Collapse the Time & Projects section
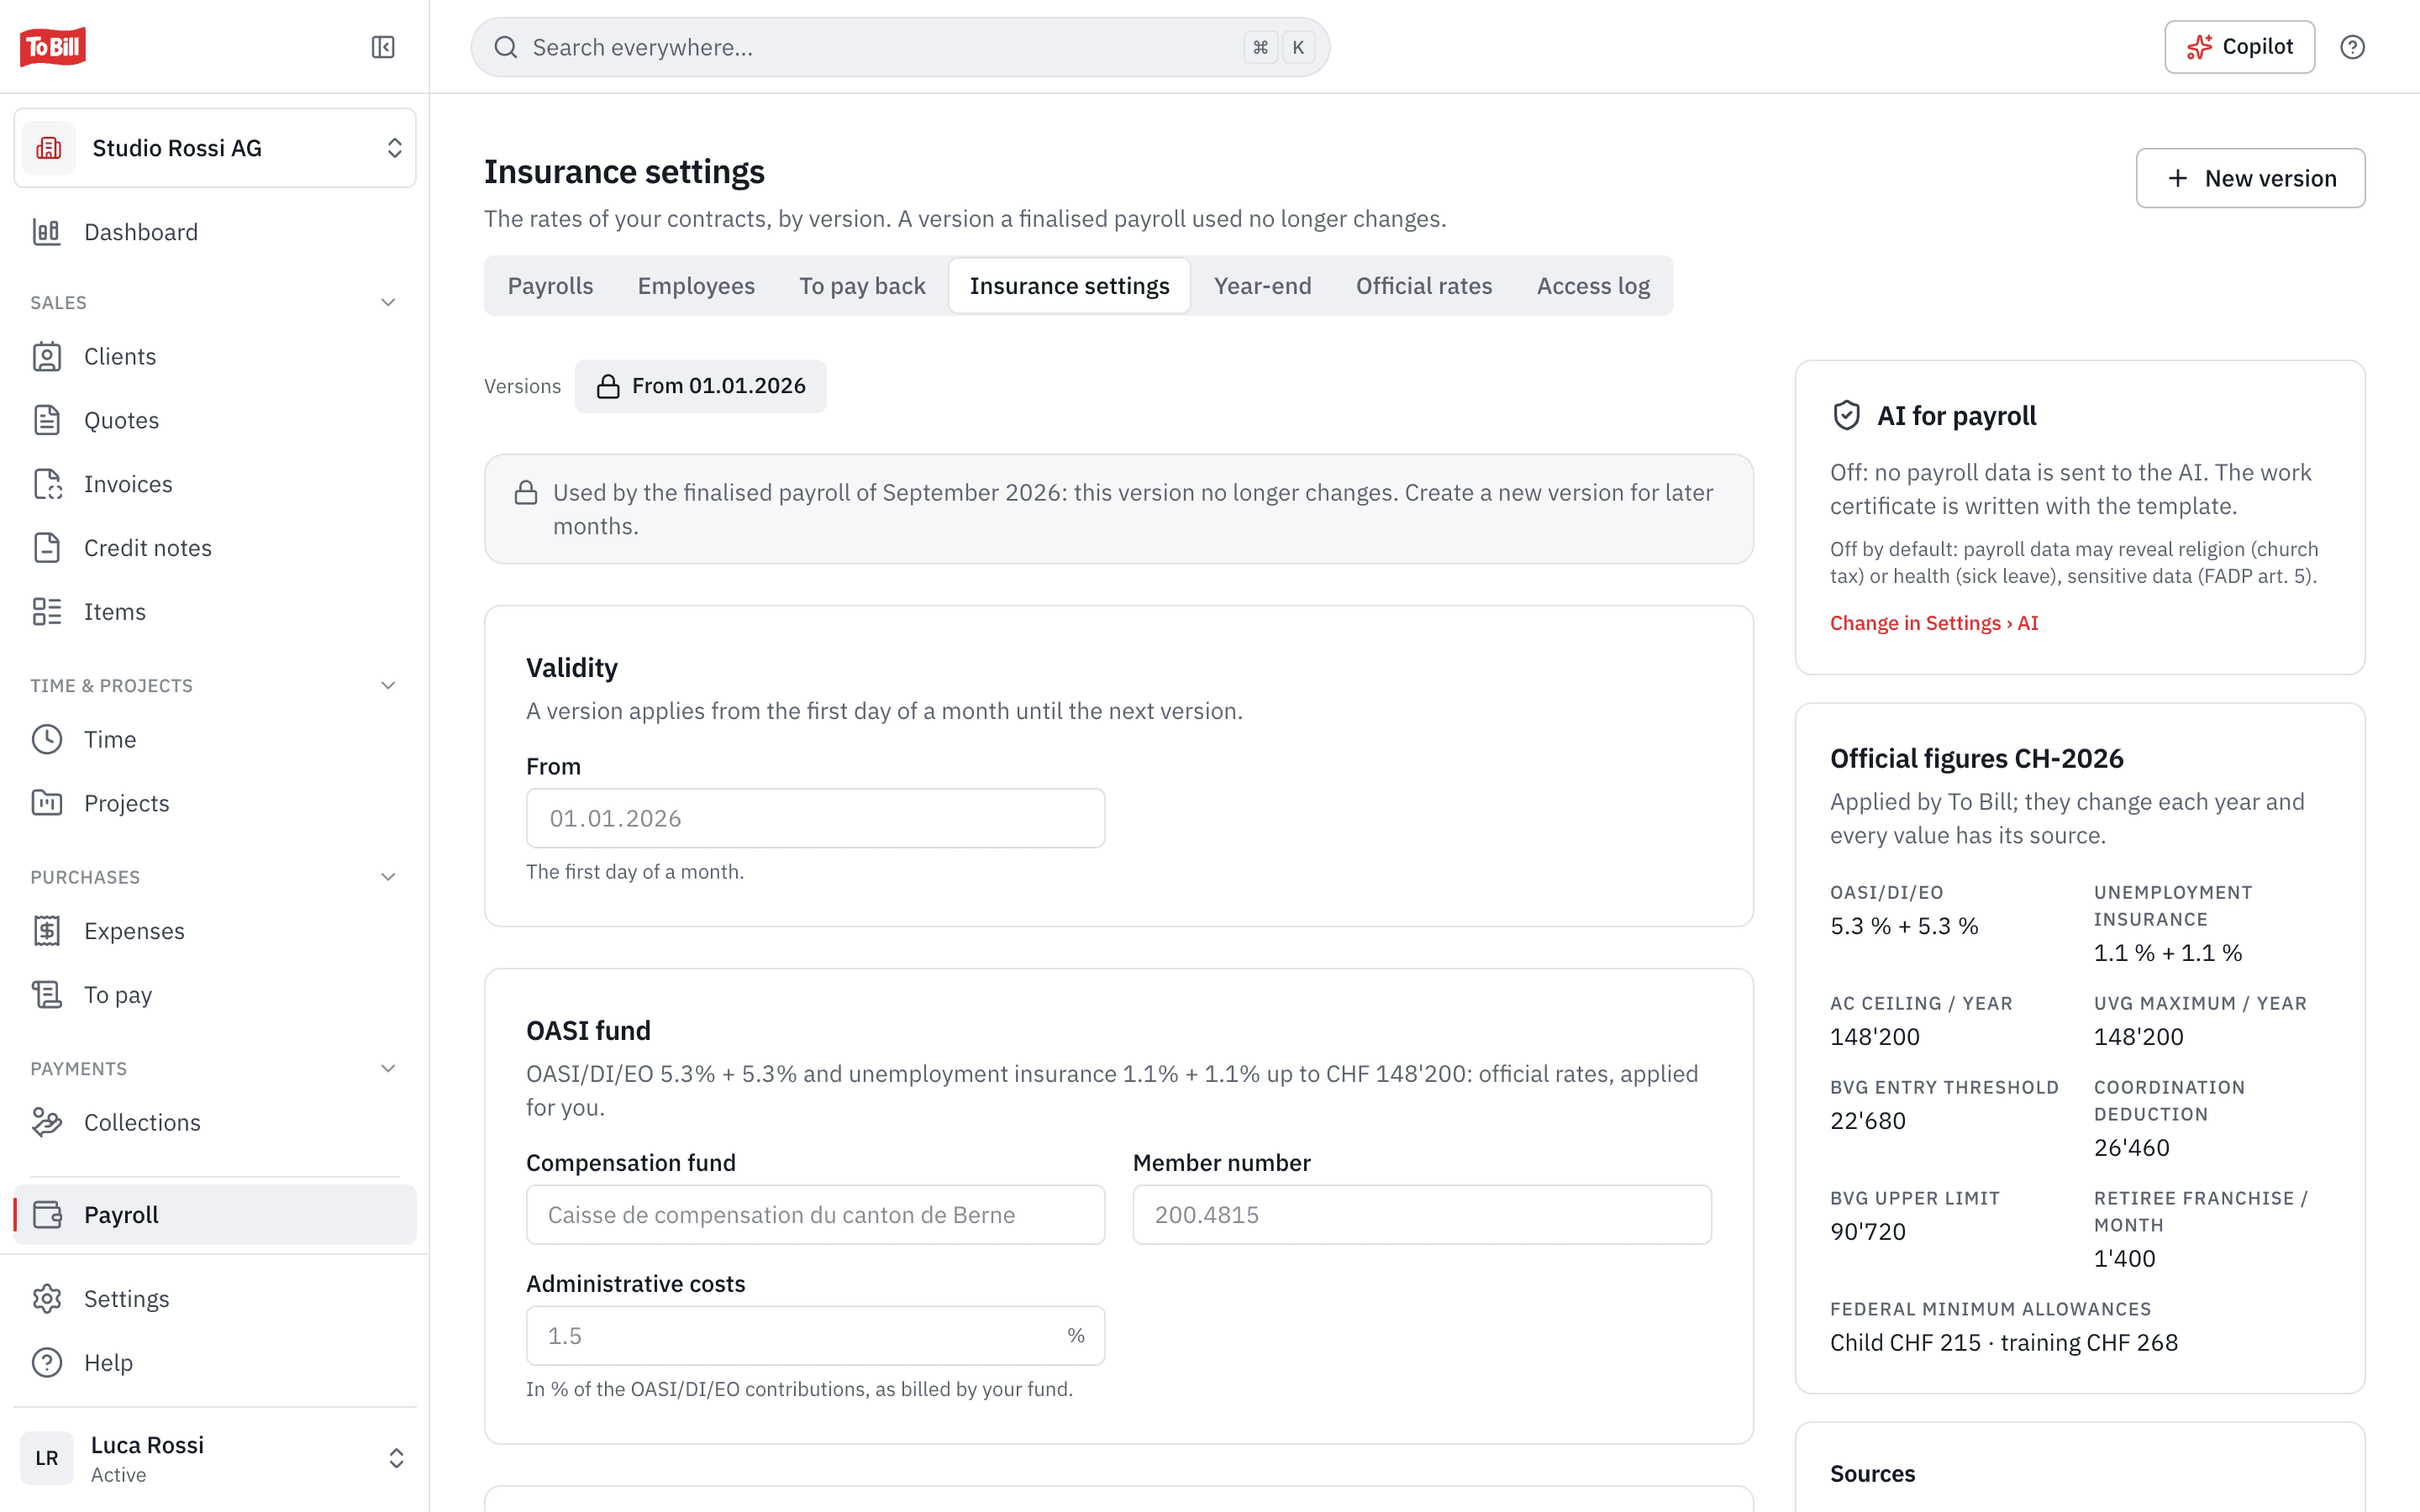The width and height of the screenshot is (2420, 1512). click(x=388, y=686)
